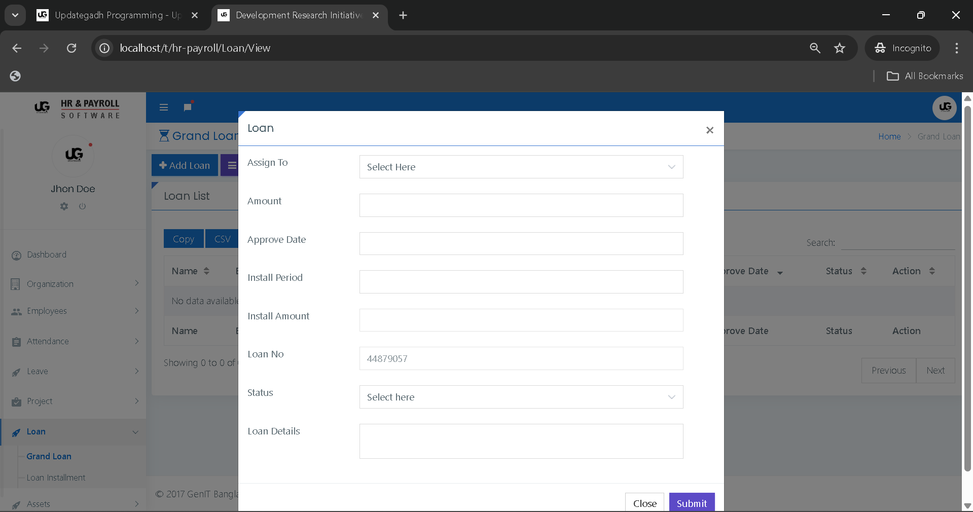Close the Loan dialog with X icon
This screenshot has width=973, height=512.
click(x=709, y=130)
